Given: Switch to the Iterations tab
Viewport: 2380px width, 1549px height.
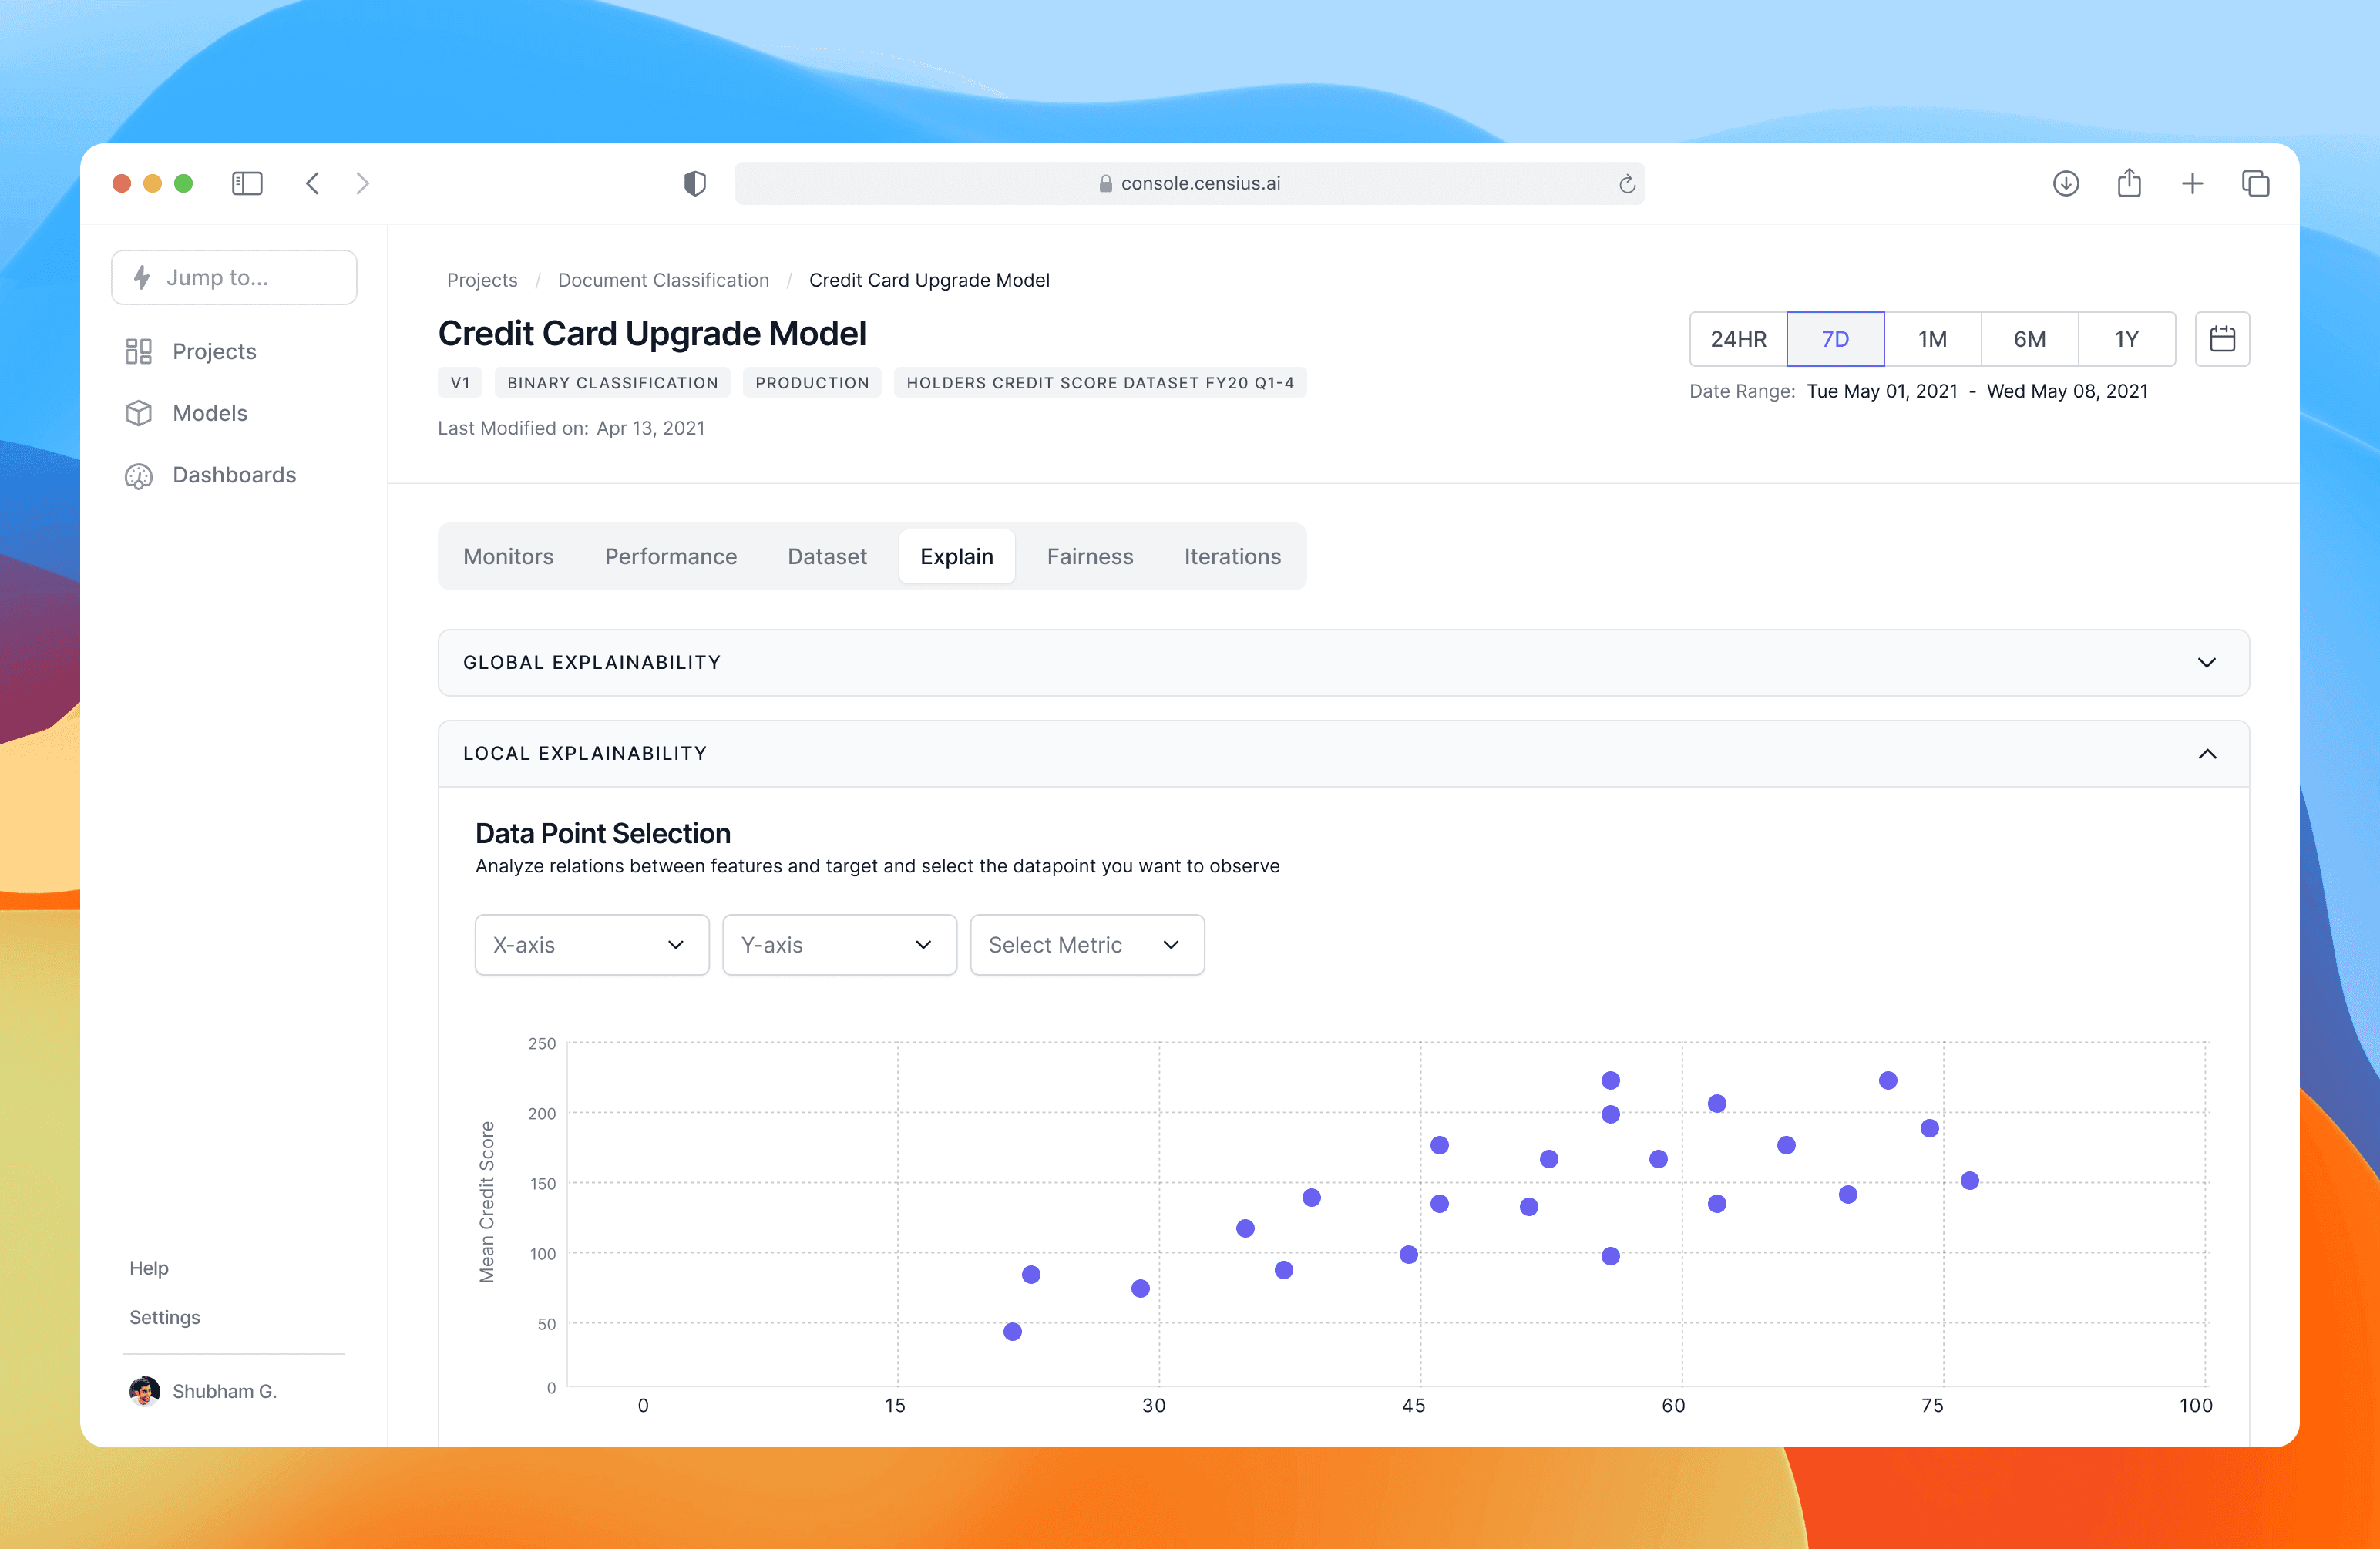Looking at the screenshot, I should click(x=1232, y=556).
